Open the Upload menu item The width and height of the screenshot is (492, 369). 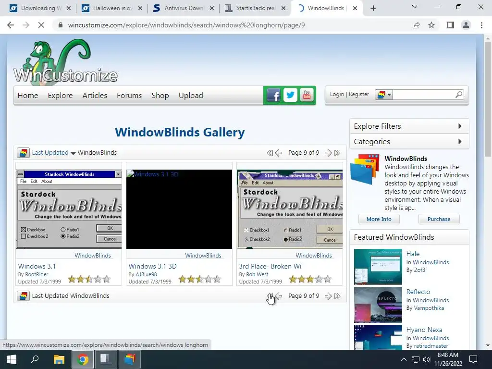tap(191, 96)
